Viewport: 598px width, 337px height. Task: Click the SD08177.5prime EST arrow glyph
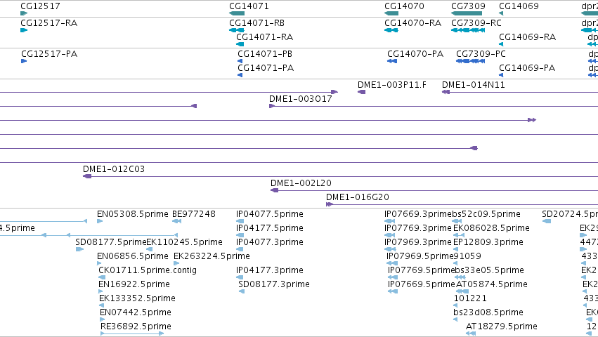coord(79,249)
